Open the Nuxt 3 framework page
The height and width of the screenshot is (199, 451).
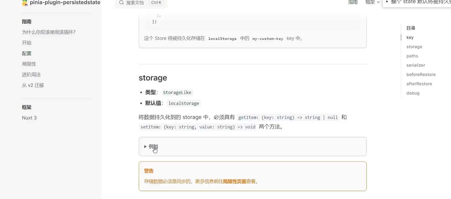pos(29,117)
